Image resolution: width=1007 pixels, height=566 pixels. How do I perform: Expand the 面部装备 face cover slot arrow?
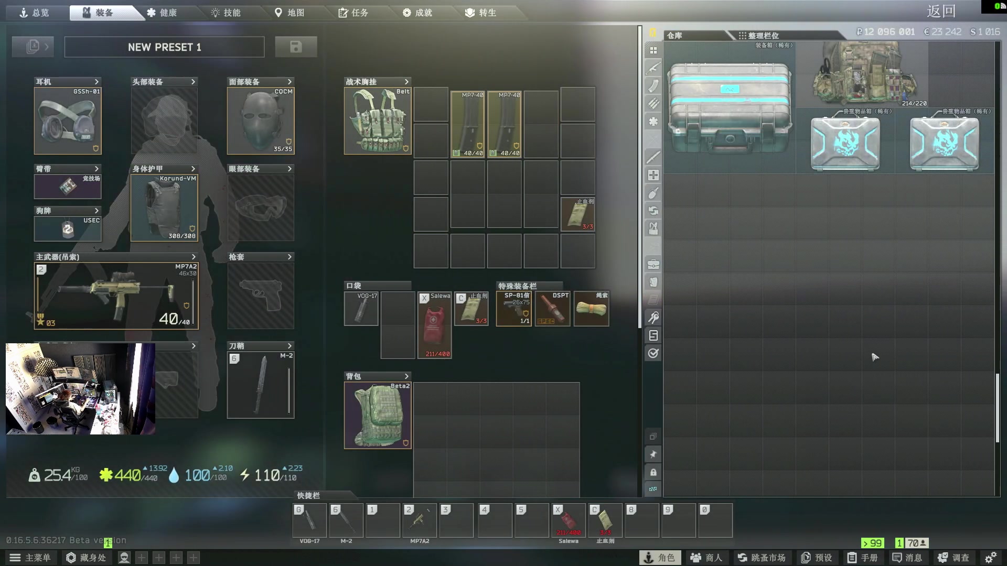tap(290, 82)
